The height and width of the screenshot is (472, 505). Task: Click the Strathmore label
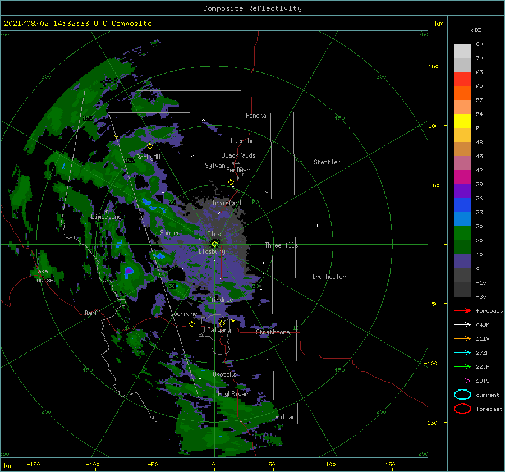[273, 332]
